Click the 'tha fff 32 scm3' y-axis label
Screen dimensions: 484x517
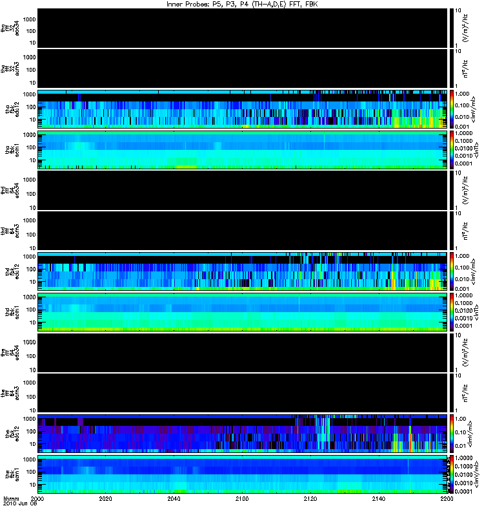pos(10,69)
